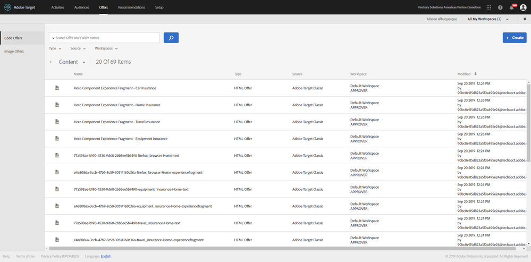Click the settings gear icon

pyautogui.click(x=525, y=19)
